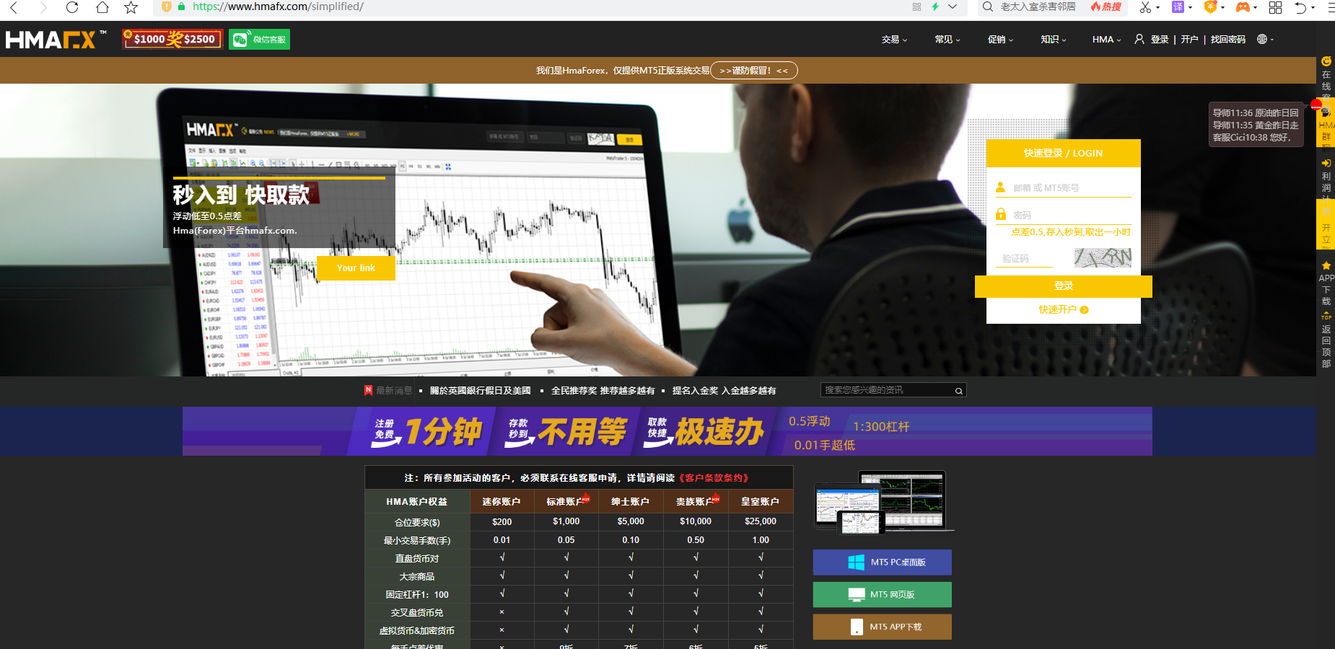
Task: Open the $1000 bonus $2500 promo banner
Action: tap(172, 39)
